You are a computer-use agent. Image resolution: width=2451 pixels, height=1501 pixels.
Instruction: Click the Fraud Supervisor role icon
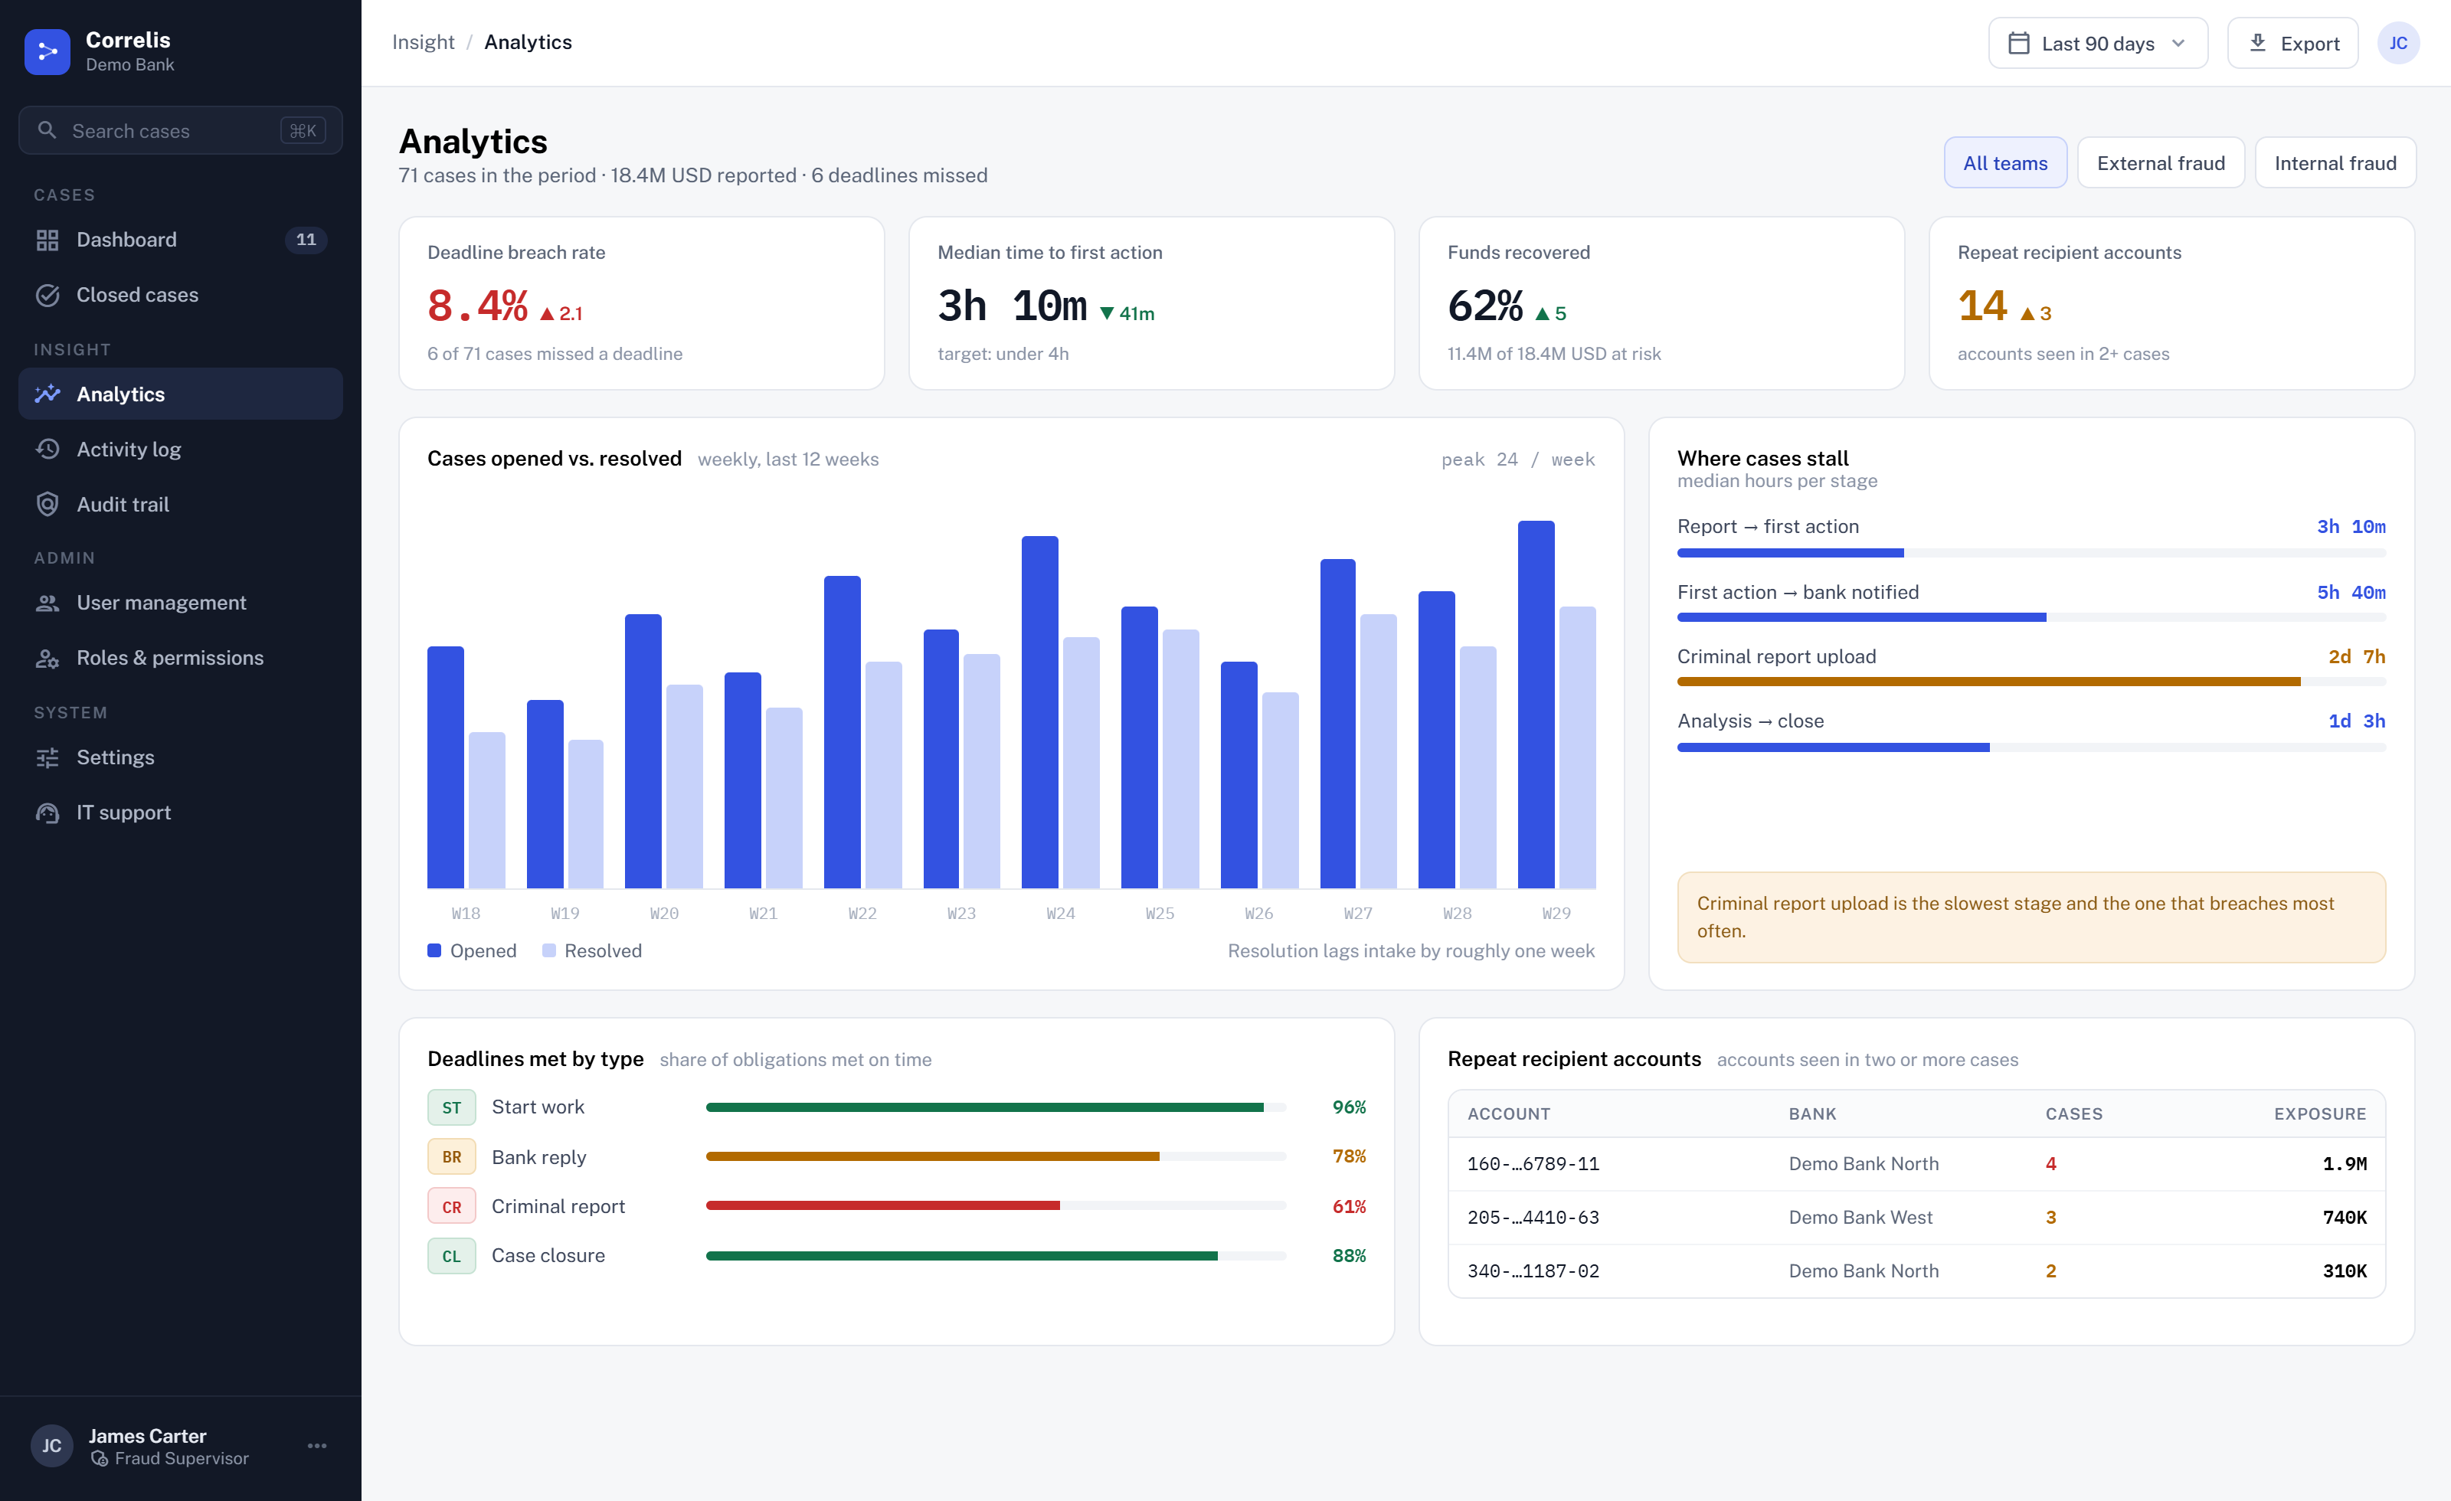100,1458
